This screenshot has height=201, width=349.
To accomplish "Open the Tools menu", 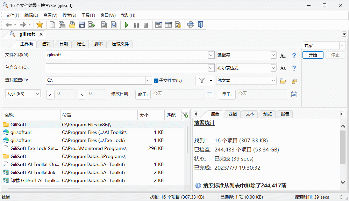I will coord(88,15).
